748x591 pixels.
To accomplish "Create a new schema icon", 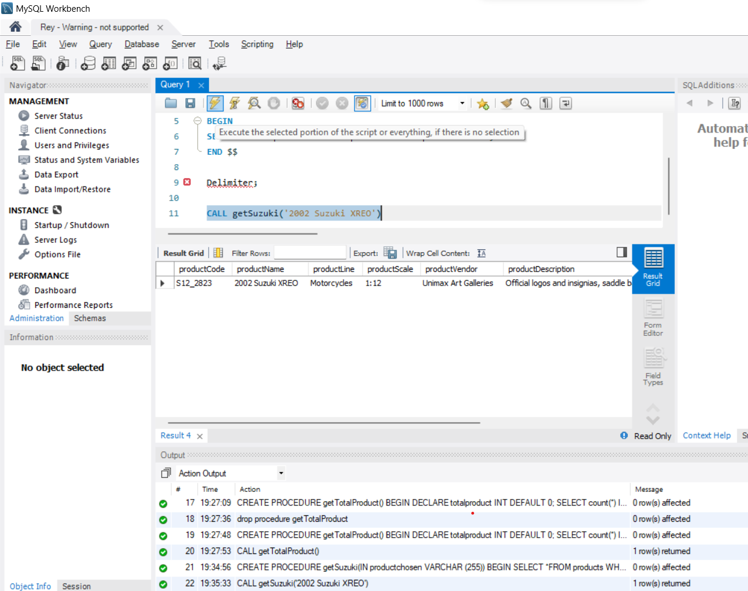I will pyautogui.click(x=88, y=63).
